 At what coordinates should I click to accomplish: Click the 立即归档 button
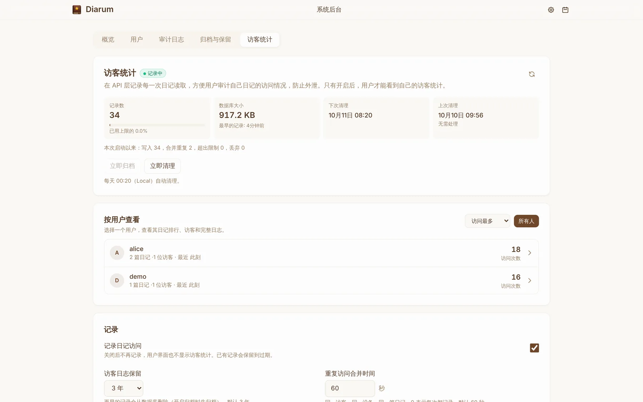click(x=122, y=166)
